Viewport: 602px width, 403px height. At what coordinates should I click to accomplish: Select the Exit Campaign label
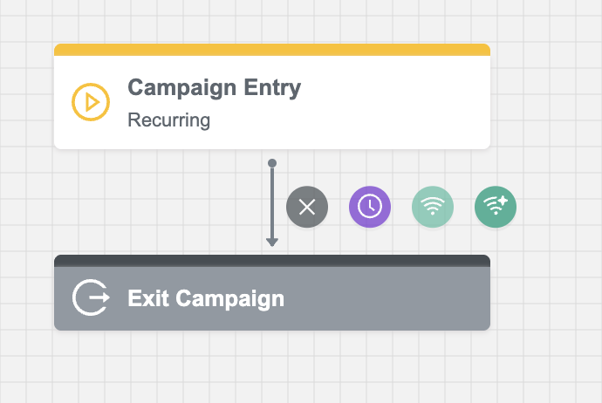point(206,298)
